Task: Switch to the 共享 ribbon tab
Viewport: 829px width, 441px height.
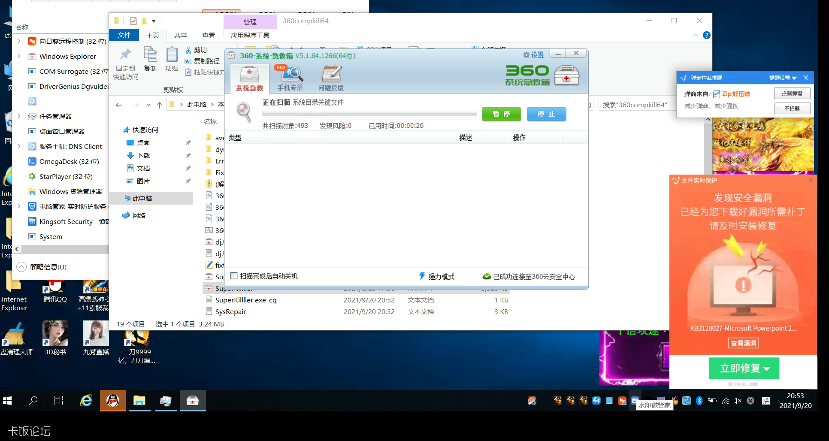Action: point(181,35)
